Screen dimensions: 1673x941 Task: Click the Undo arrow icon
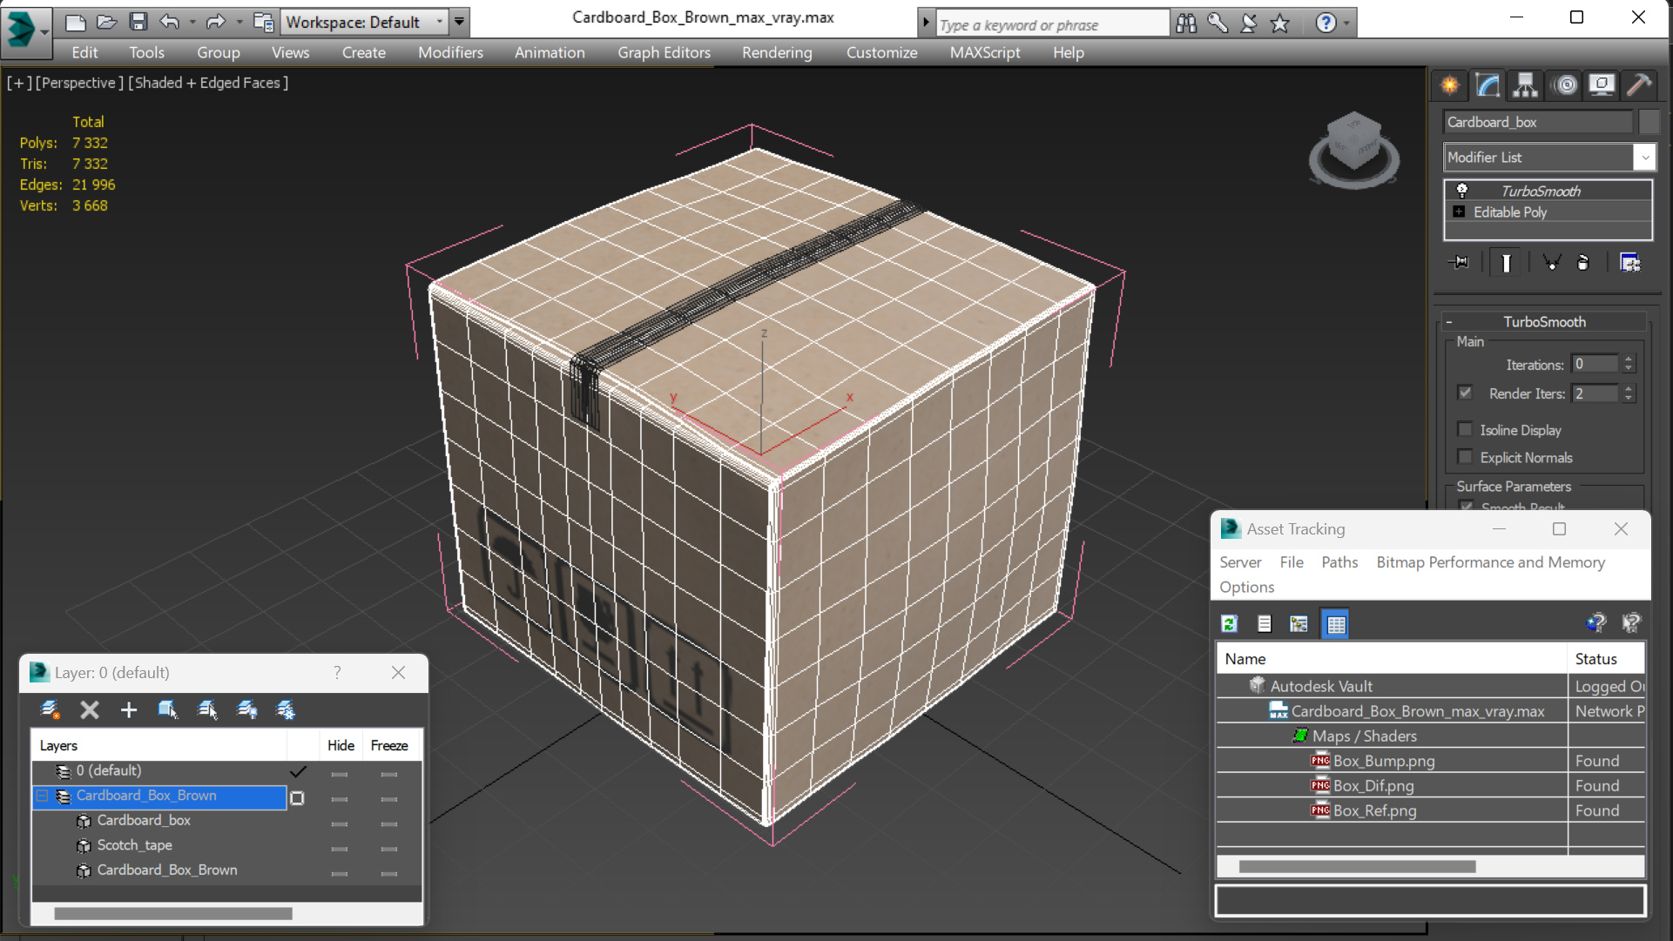[x=169, y=23]
